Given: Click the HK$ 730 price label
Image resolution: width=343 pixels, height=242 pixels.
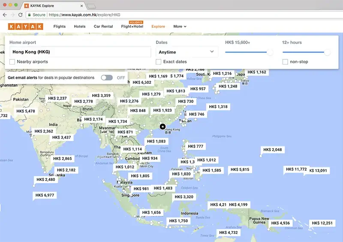Looking at the screenshot, I should 186,101.
